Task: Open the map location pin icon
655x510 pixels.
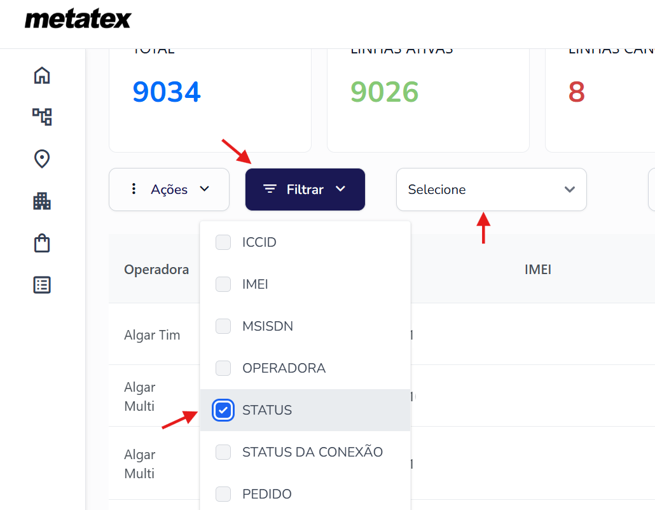Action: (x=42, y=159)
